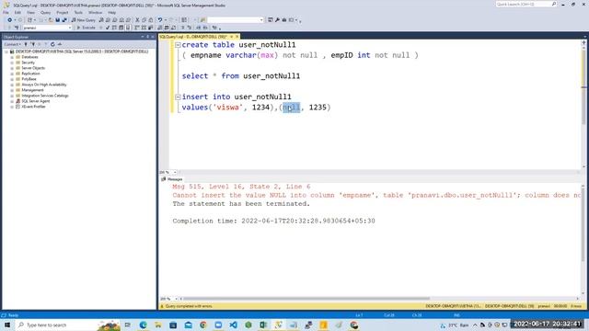The width and height of the screenshot is (589, 331).
Task: Select the SQLQuery1.sql document tab
Action: 193,37
